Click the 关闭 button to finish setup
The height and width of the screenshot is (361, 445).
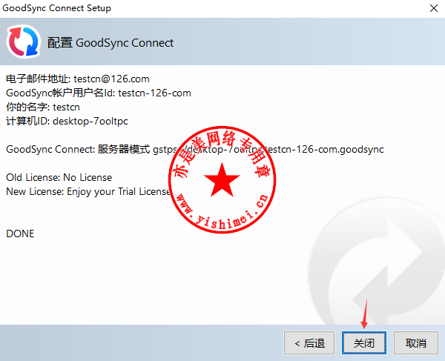(x=364, y=343)
